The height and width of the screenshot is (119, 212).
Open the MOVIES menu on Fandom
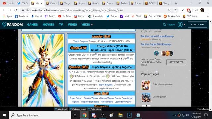[x=48, y=25]
